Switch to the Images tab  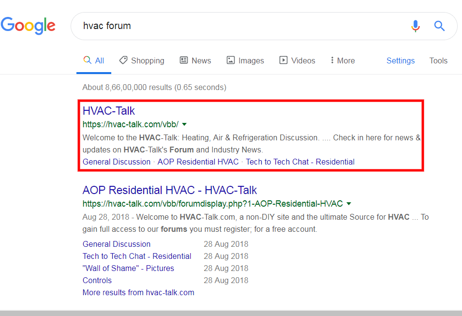tap(245, 60)
